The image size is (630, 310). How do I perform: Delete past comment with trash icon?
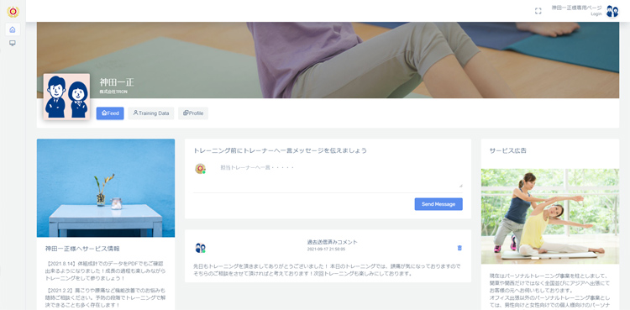tap(459, 248)
